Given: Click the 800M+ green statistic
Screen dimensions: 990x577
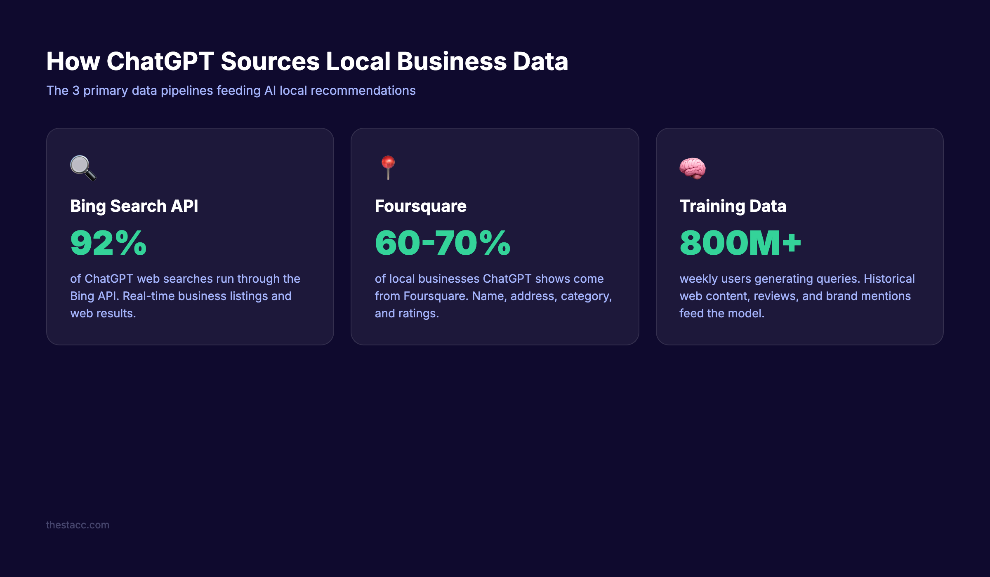Looking at the screenshot, I should point(740,243).
